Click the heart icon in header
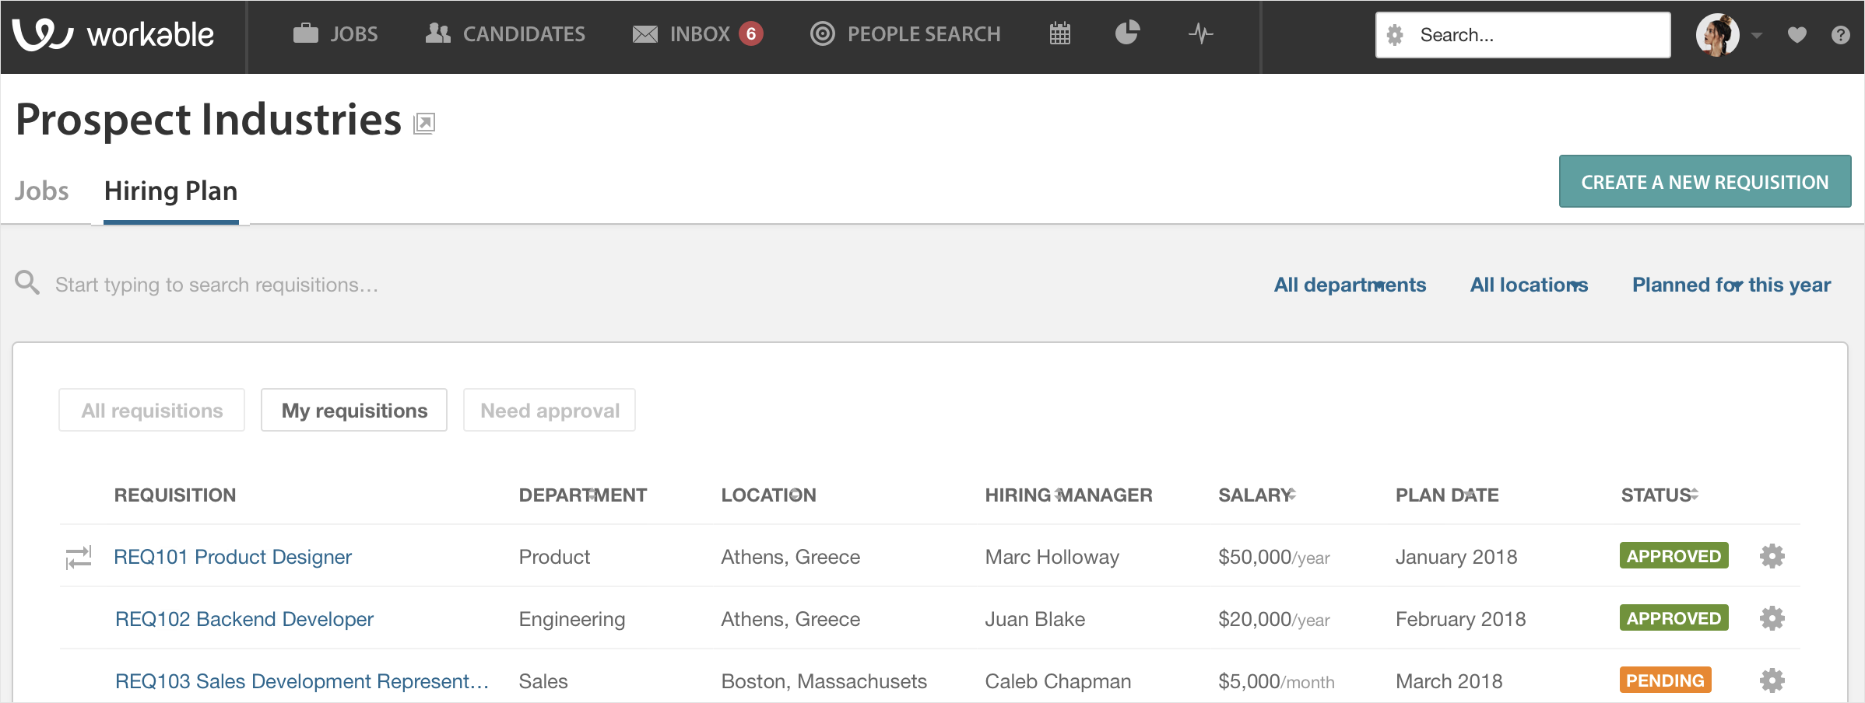This screenshot has width=1865, height=703. (1797, 35)
